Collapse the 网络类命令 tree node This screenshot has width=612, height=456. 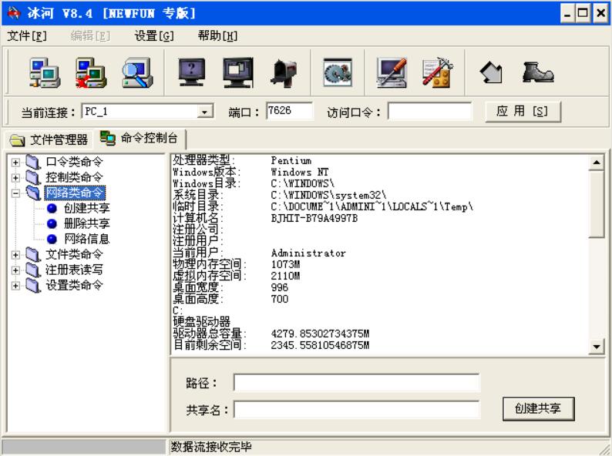[15, 193]
